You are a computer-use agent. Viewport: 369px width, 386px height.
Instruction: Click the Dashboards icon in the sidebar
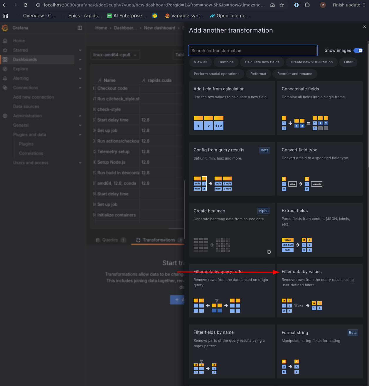click(x=5, y=60)
